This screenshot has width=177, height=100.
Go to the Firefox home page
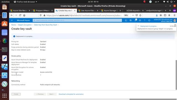[24, 15]
